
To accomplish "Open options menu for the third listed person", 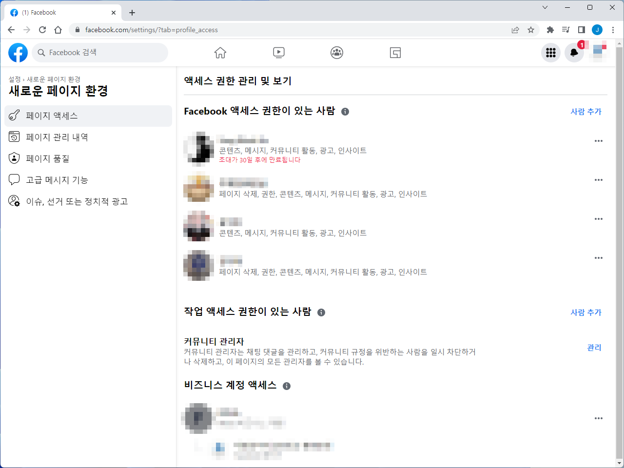I will pyautogui.click(x=599, y=219).
